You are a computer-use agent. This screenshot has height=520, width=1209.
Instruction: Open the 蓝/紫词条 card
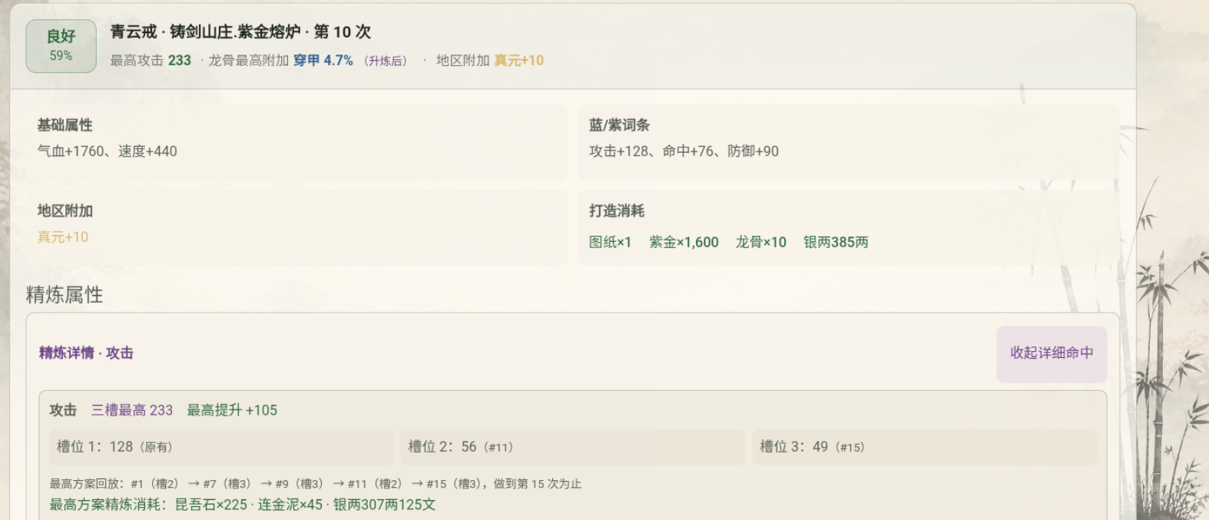(x=849, y=142)
